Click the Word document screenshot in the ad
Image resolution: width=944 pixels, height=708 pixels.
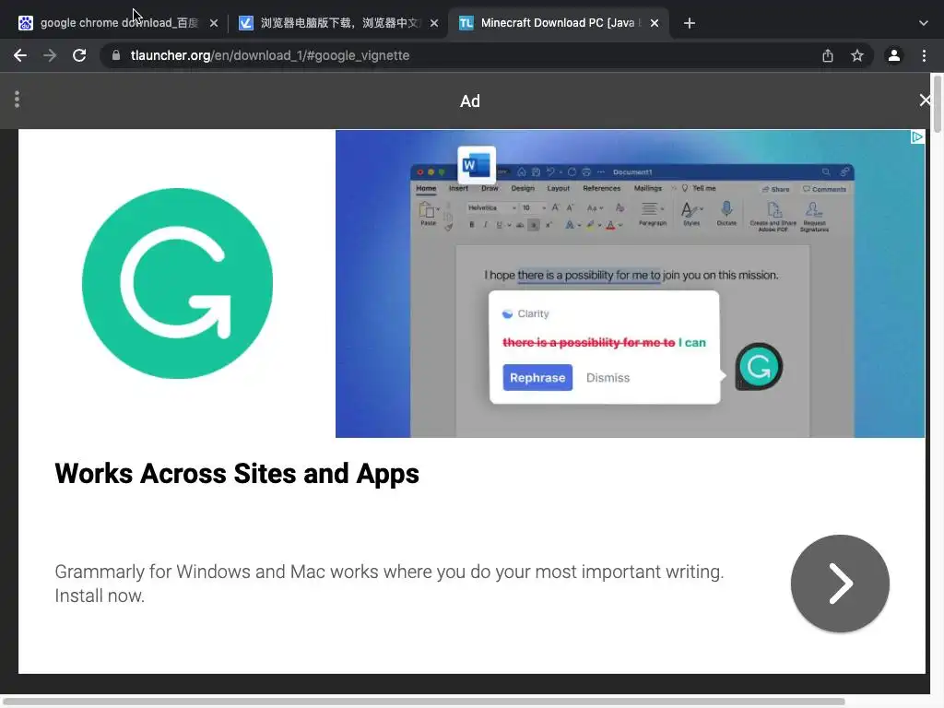[x=631, y=284]
